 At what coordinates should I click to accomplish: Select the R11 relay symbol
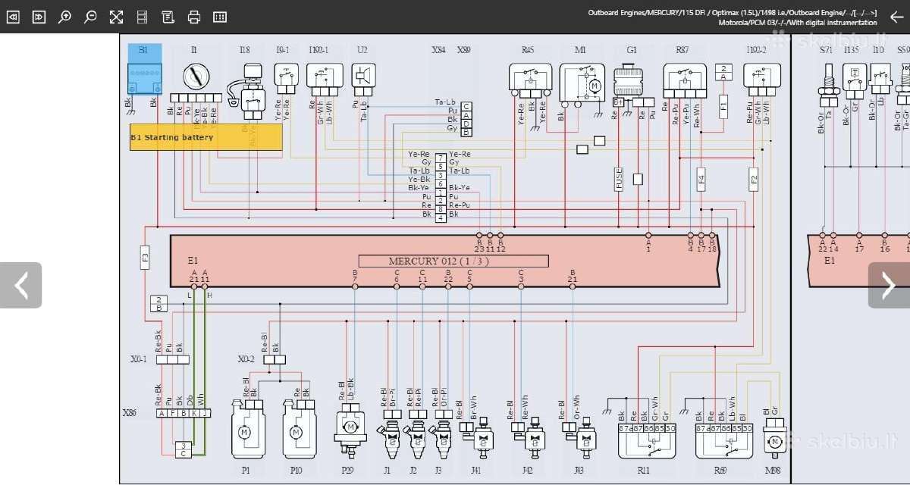click(x=647, y=441)
